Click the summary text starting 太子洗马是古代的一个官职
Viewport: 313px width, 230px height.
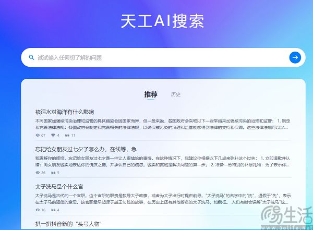click(163, 199)
